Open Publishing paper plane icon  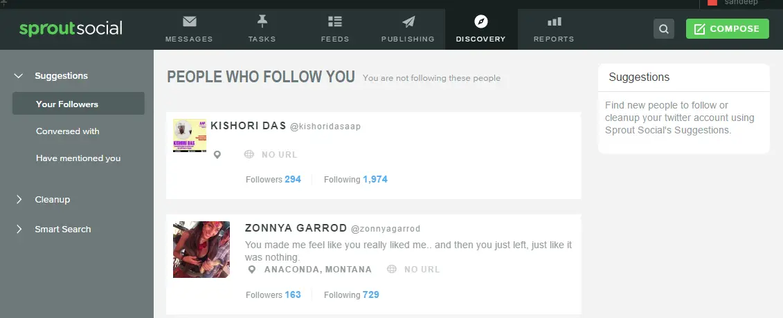pos(408,21)
